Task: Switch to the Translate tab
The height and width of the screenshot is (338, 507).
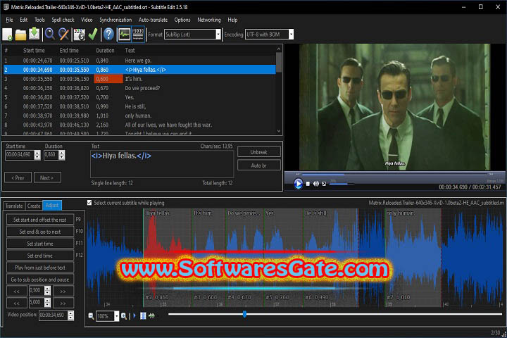Action: (14, 206)
